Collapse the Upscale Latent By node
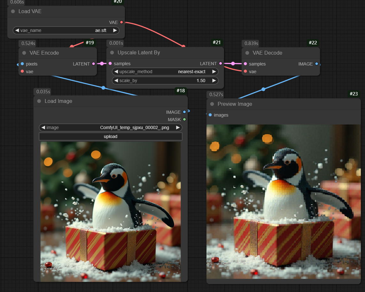Screen dimensions: 365x292 (x=112, y=53)
